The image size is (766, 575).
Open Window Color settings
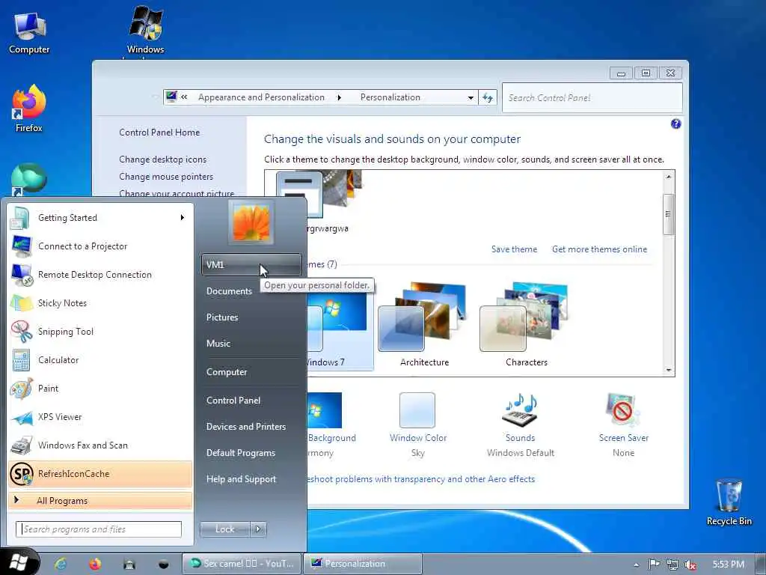coord(417,425)
